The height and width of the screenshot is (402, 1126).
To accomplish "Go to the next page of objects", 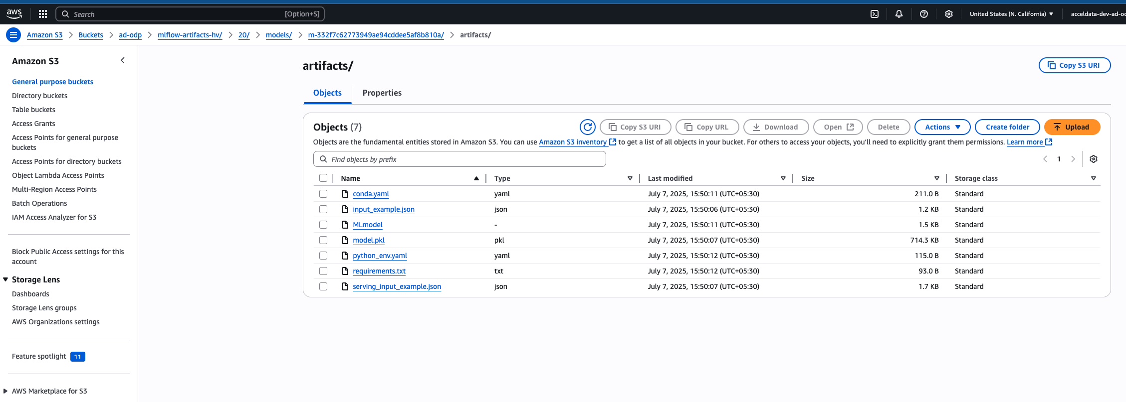I will coord(1073,159).
